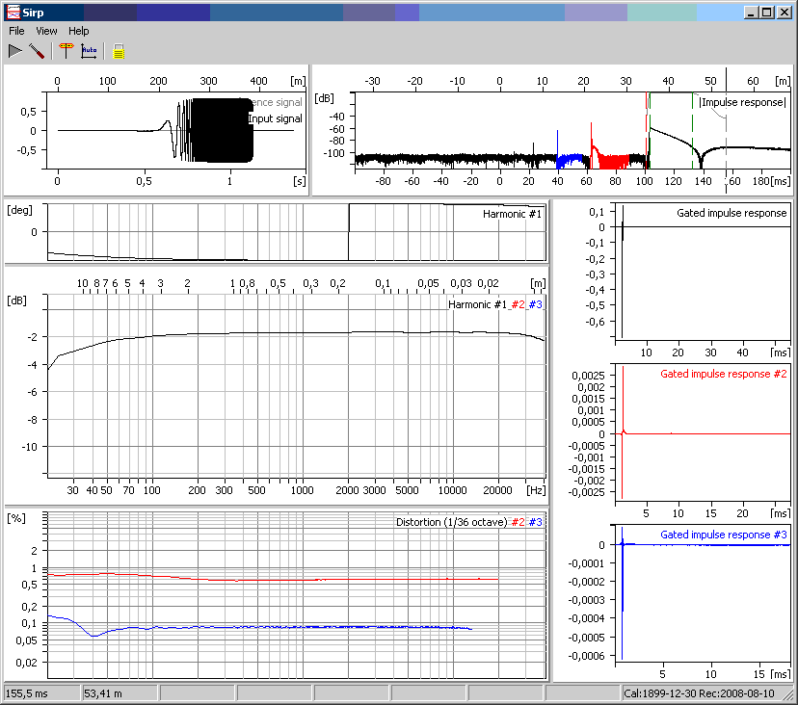Click blue '#3' in the Harmonic legend
Screen dimensions: 798x705
[536, 304]
